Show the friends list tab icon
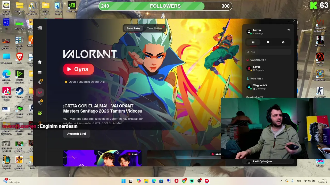This screenshot has width=330, height=185. click(x=253, y=42)
